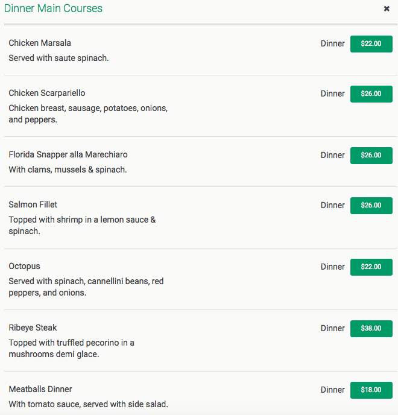Open the Chicken Scarpariello menu item title
Image resolution: width=398 pixels, height=415 pixels.
click(x=47, y=93)
